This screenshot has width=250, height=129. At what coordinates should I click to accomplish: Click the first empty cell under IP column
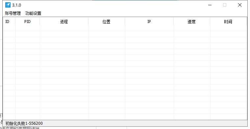(149, 28)
